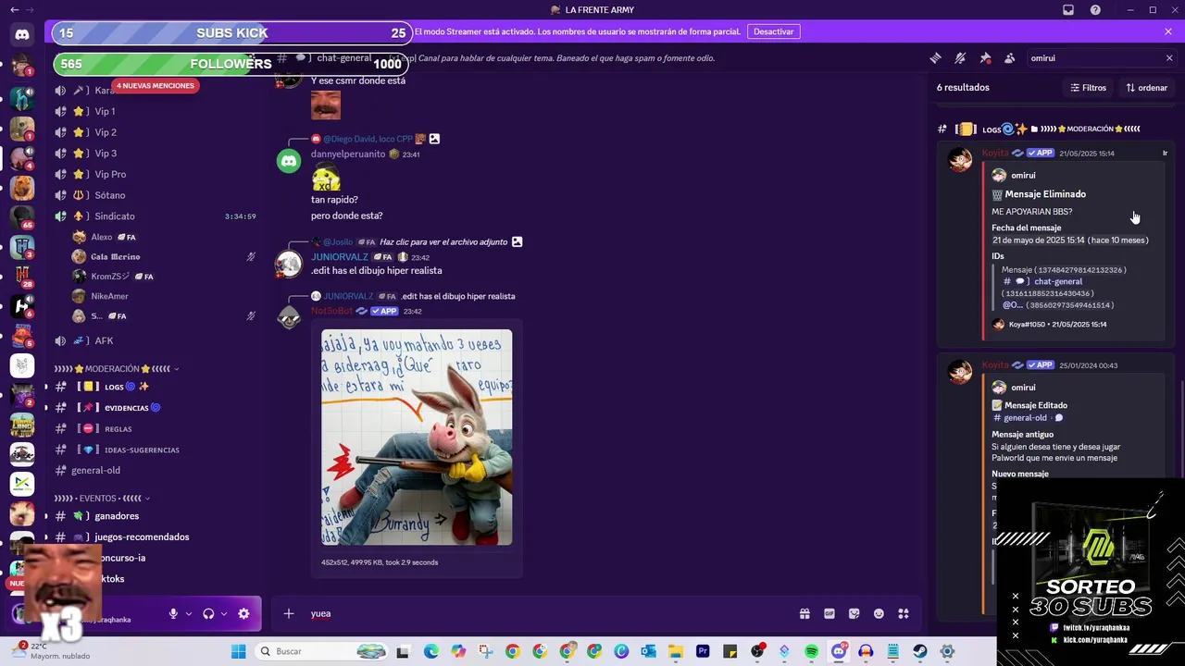Viewport: 1185px width, 666px height.
Task: Open user settings gear
Action: 243,613
